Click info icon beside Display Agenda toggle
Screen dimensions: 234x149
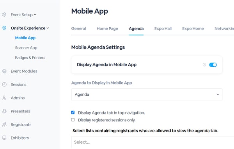click(204, 65)
